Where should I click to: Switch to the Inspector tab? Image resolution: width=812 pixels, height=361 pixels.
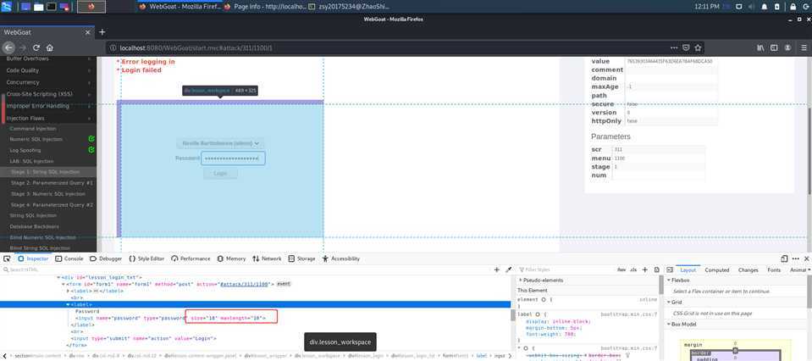coord(33,258)
